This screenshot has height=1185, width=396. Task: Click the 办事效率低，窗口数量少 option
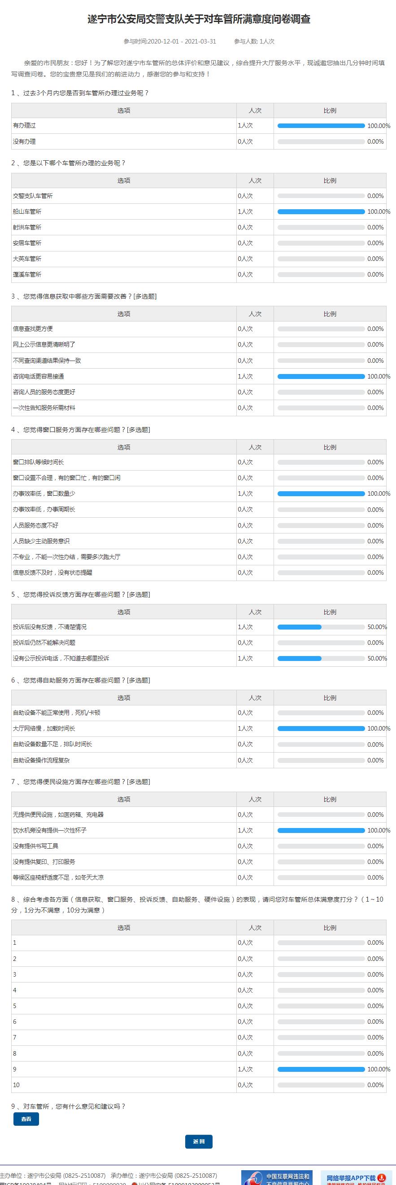pos(44,493)
